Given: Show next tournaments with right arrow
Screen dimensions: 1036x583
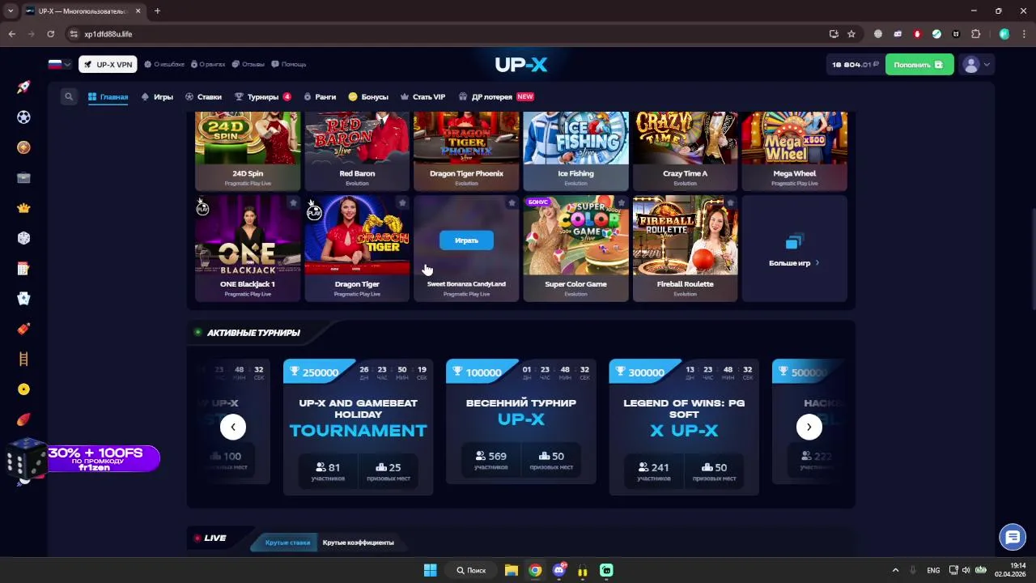Looking at the screenshot, I should tap(809, 427).
